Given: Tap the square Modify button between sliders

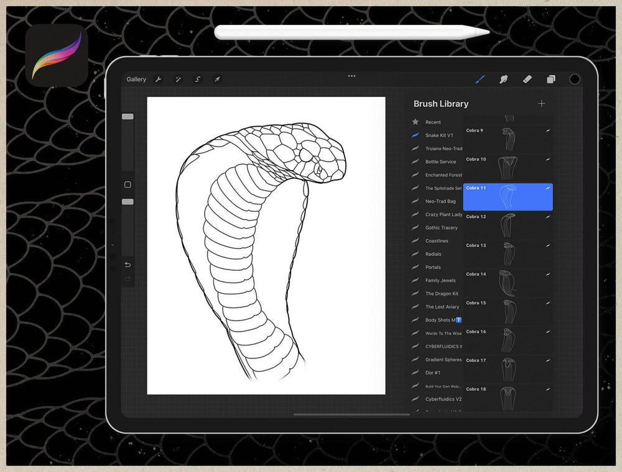Looking at the screenshot, I should pos(127,184).
